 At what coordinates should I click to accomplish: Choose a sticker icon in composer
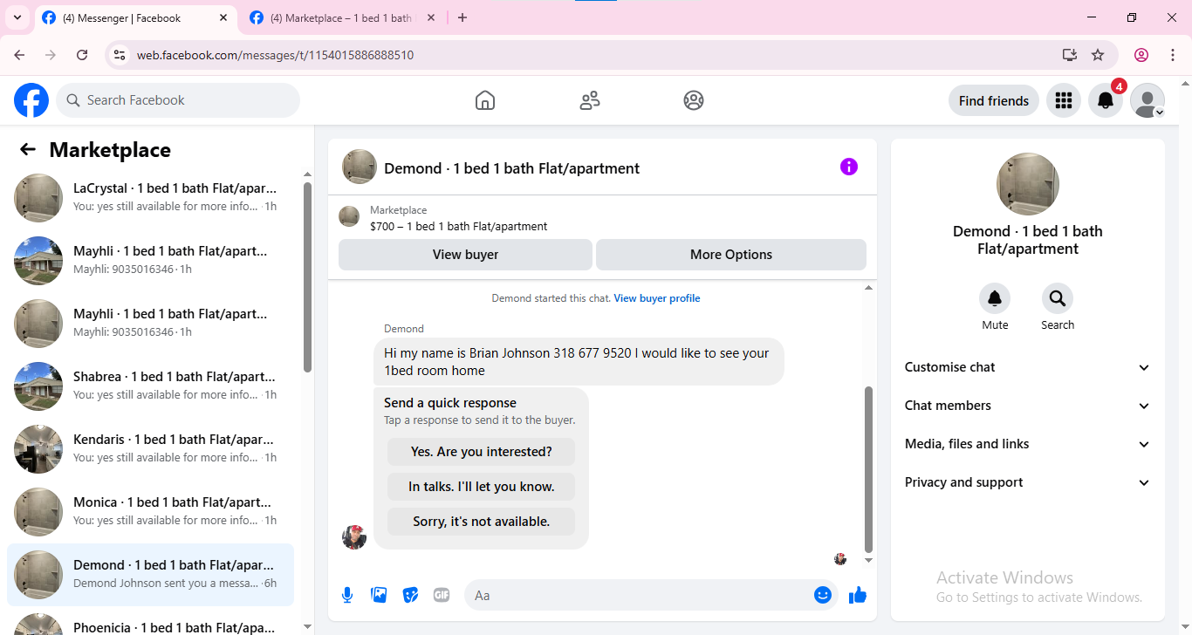(x=410, y=595)
